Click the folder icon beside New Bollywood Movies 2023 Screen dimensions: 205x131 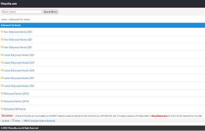coord(2,31)
